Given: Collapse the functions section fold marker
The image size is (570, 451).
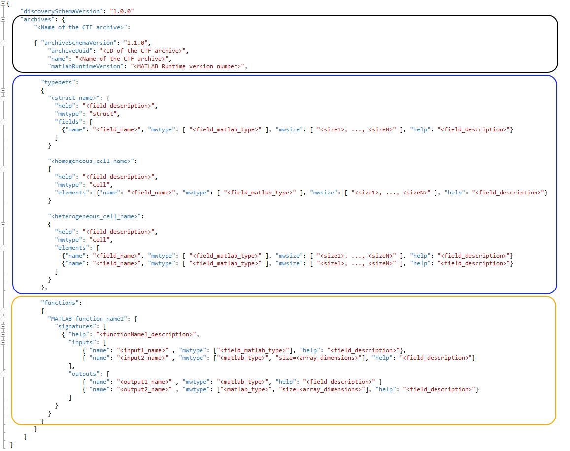Looking at the screenshot, I should pyautogui.click(x=3, y=311).
